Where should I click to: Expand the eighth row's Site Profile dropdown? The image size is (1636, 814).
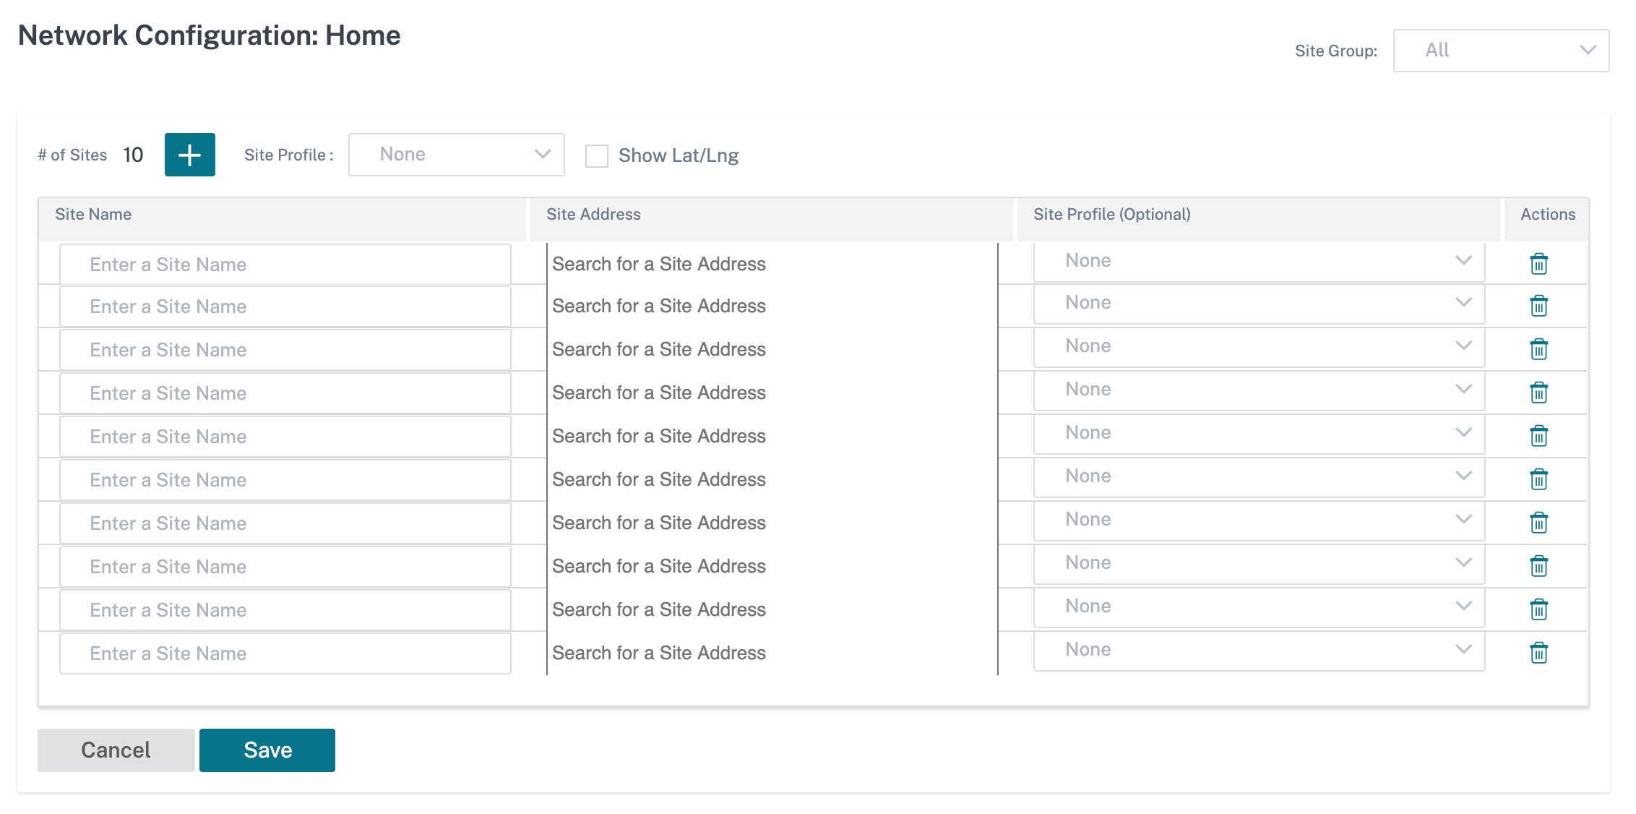click(1259, 563)
